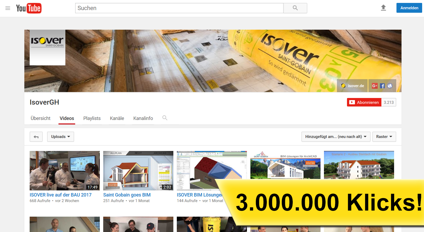This screenshot has width=424, height=232.
Task: Switch to the Playlists tab
Action: point(92,118)
